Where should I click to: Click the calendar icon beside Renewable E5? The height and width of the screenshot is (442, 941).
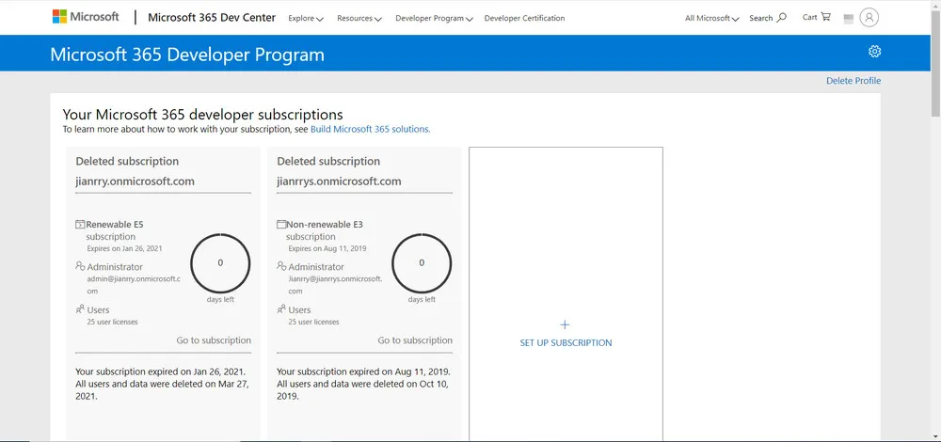80,225
